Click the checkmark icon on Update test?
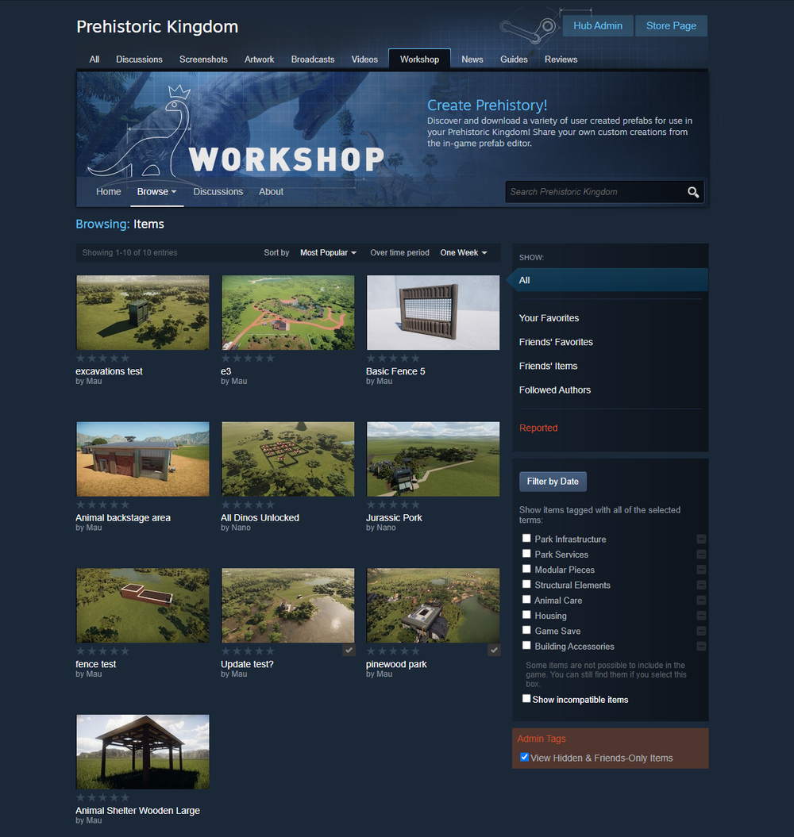 tap(349, 651)
